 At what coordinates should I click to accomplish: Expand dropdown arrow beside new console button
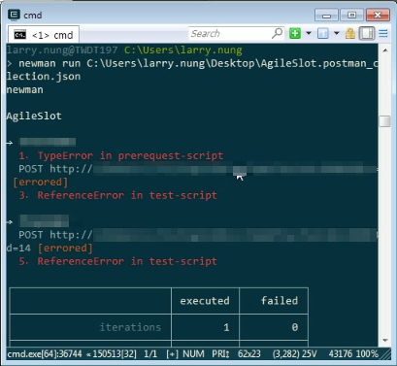309,33
